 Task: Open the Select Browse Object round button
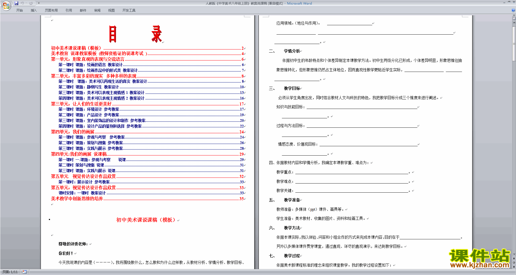point(514,262)
